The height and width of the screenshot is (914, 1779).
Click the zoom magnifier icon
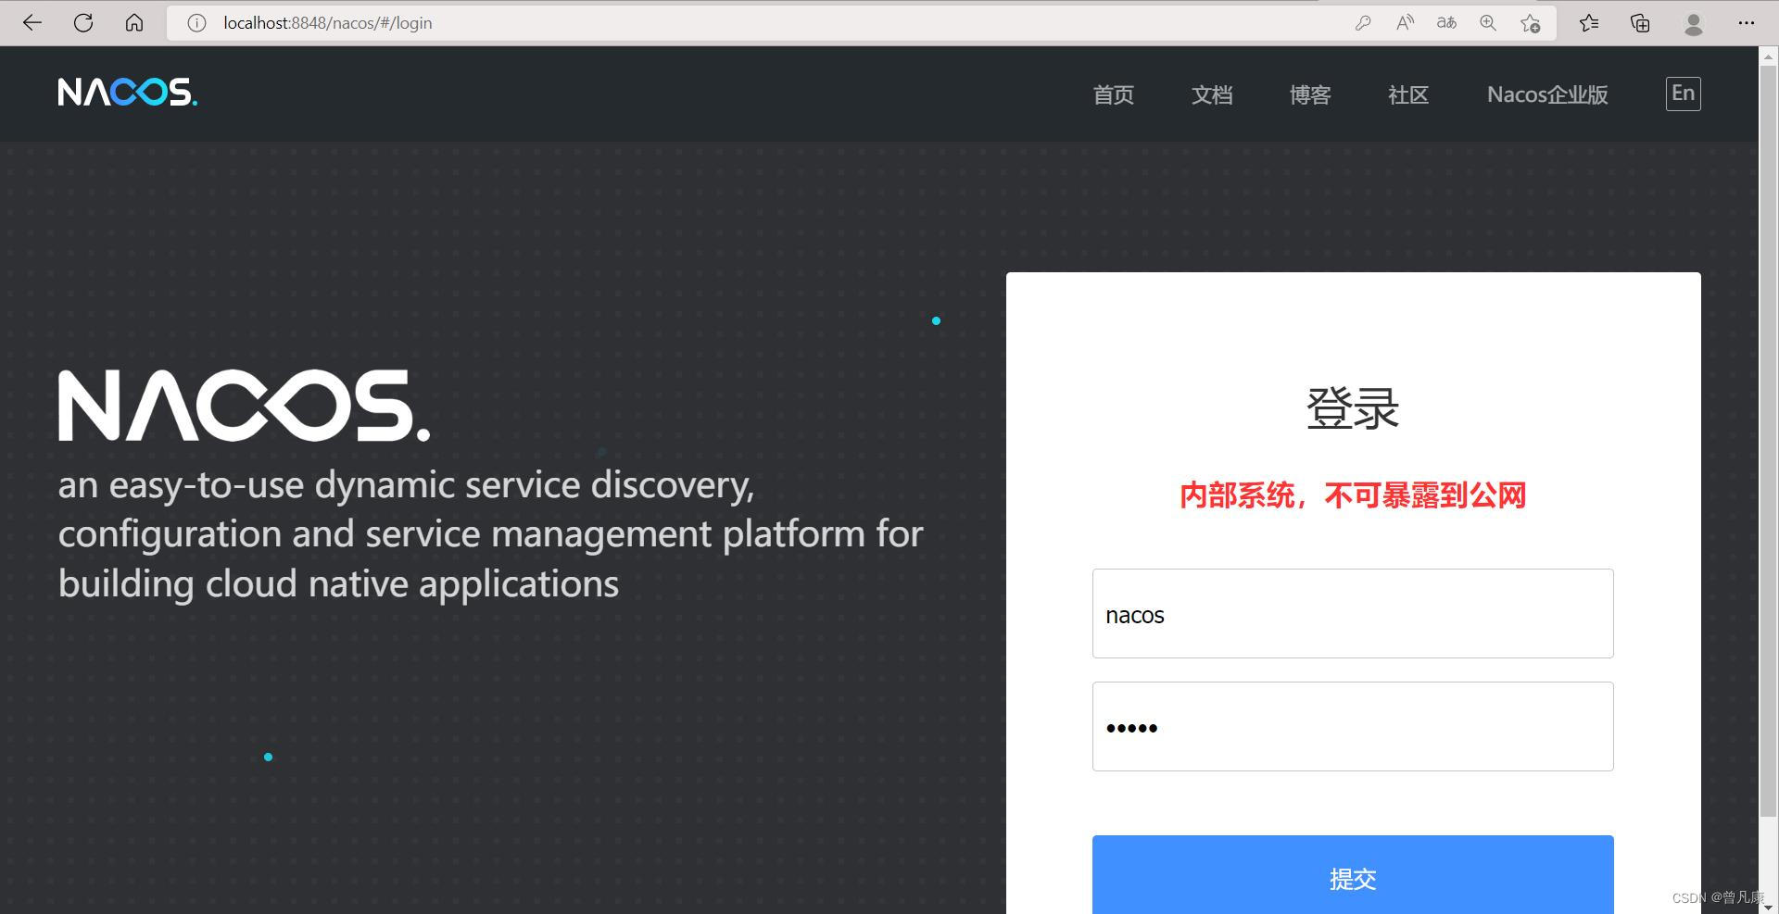click(1487, 22)
